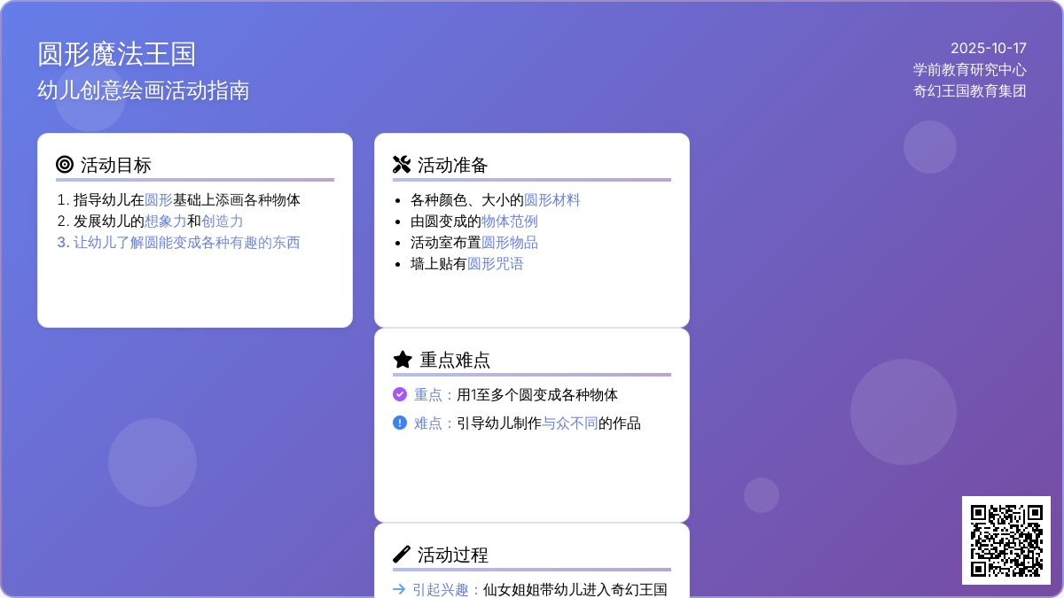Click the main title 圆形魔法王国
This screenshot has width=1064, height=598.
point(116,54)
